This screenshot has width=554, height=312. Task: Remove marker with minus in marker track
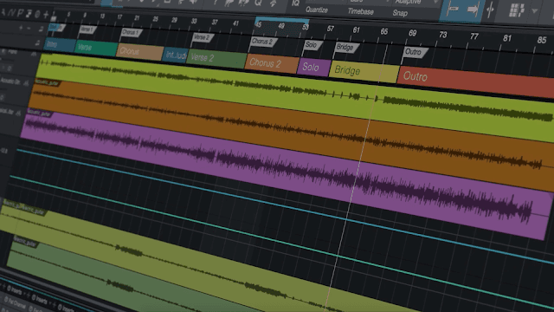29,29
